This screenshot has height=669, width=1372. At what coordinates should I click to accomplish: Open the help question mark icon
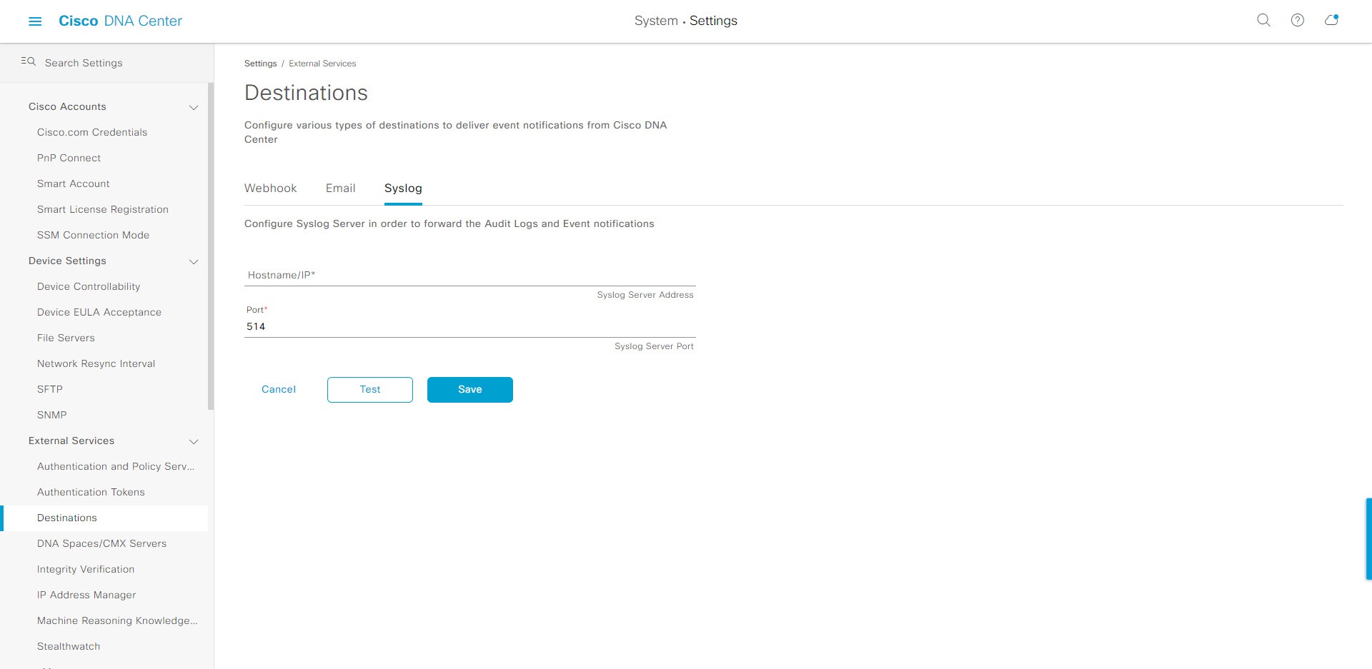pos(1298,20)
